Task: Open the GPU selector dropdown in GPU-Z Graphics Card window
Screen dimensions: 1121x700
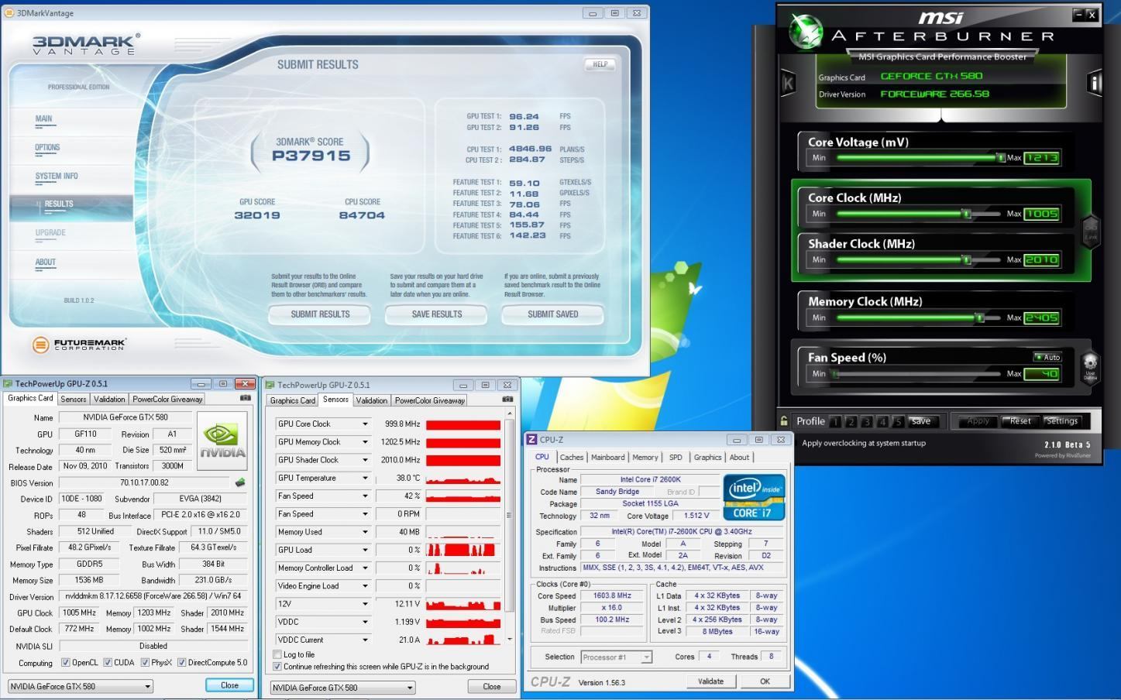Action: point(81,686)
